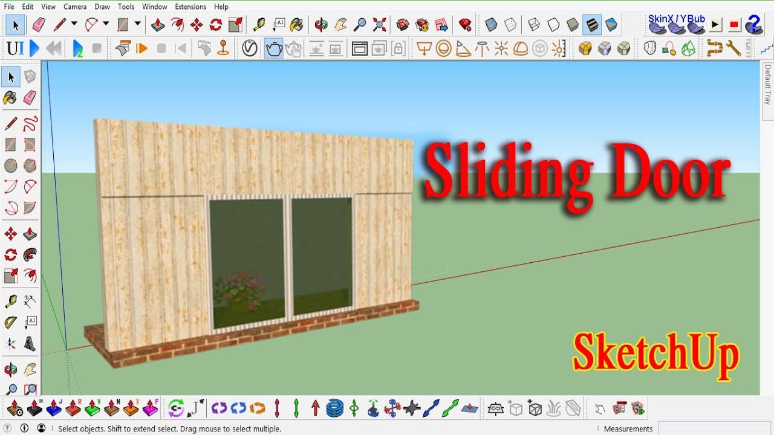Screen dimensions: 774x435
Task: Toggle the V-Ray lock camera icon
Action: coord(398,48)
